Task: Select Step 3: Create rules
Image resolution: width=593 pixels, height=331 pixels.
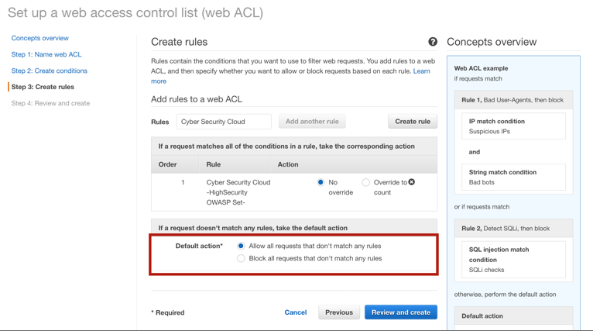Action: coord(43,87)
